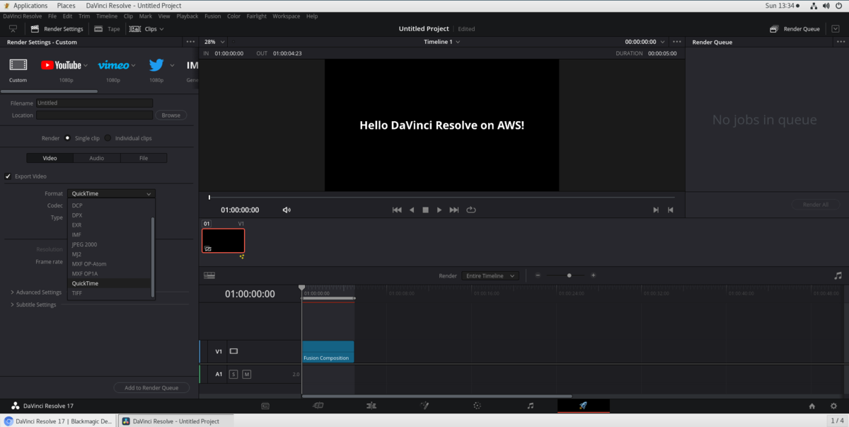
Task: Open Project Settings gear icon
Action: click(833, 406)
